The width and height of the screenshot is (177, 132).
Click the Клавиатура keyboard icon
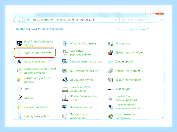click(x=110, y=89)
